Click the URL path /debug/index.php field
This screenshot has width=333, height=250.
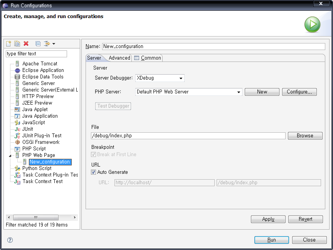[x=269, y=183]
